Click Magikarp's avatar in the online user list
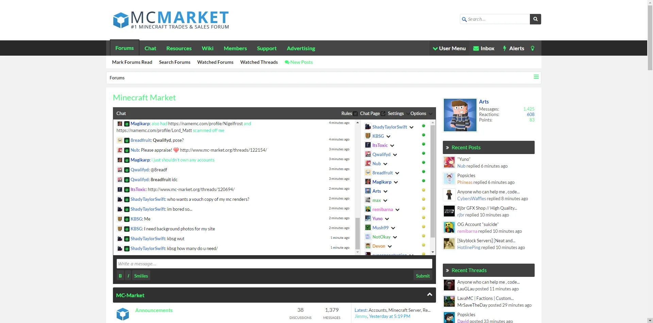Screen dimensions: 653x323 pos(368,182)
